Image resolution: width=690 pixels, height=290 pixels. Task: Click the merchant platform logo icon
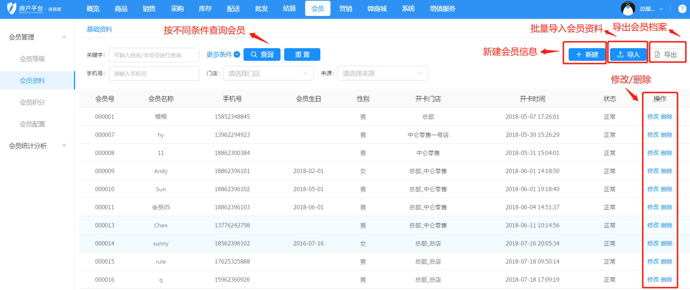[12, 8]
